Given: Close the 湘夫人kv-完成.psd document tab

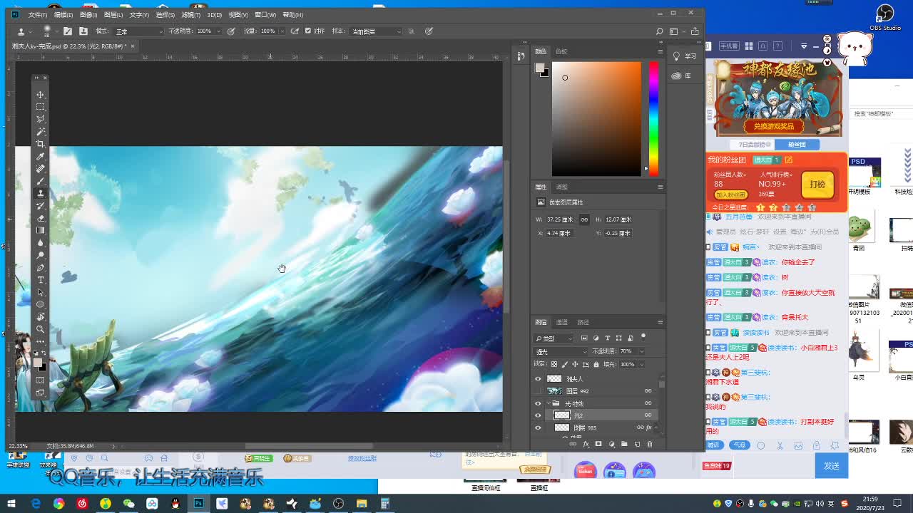Looking at the screenshot, I should 132,46.
